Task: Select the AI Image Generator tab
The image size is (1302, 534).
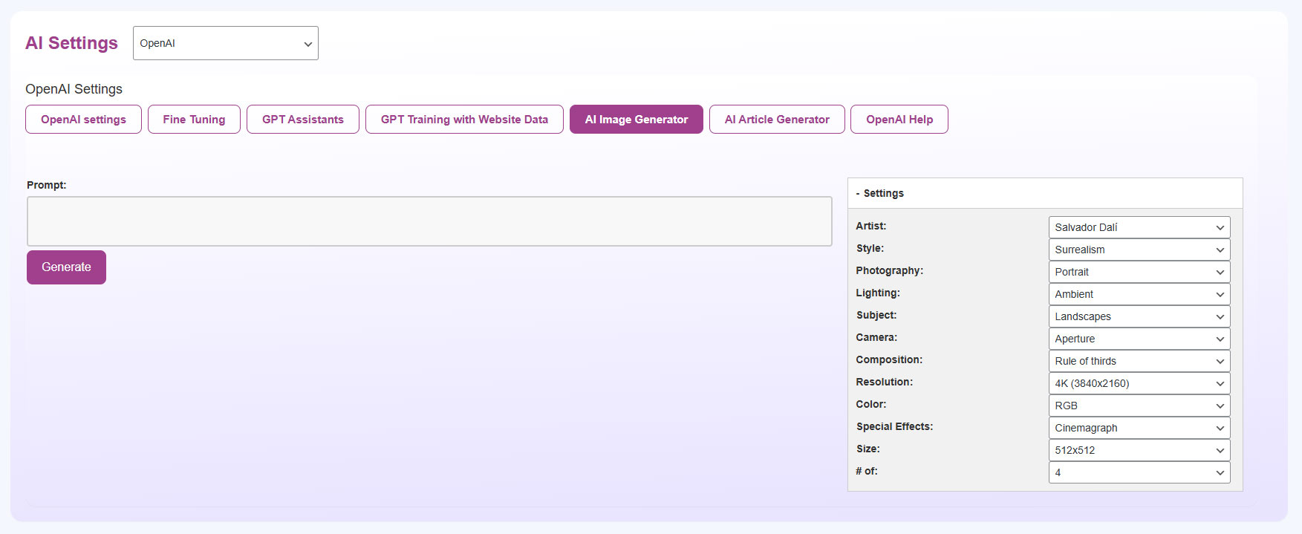Action: (x=636, y=120)
